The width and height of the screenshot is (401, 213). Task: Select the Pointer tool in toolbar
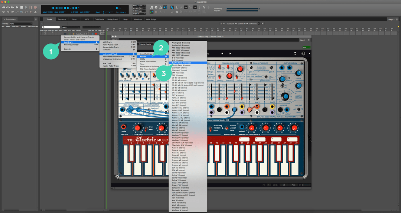(172, 7)
